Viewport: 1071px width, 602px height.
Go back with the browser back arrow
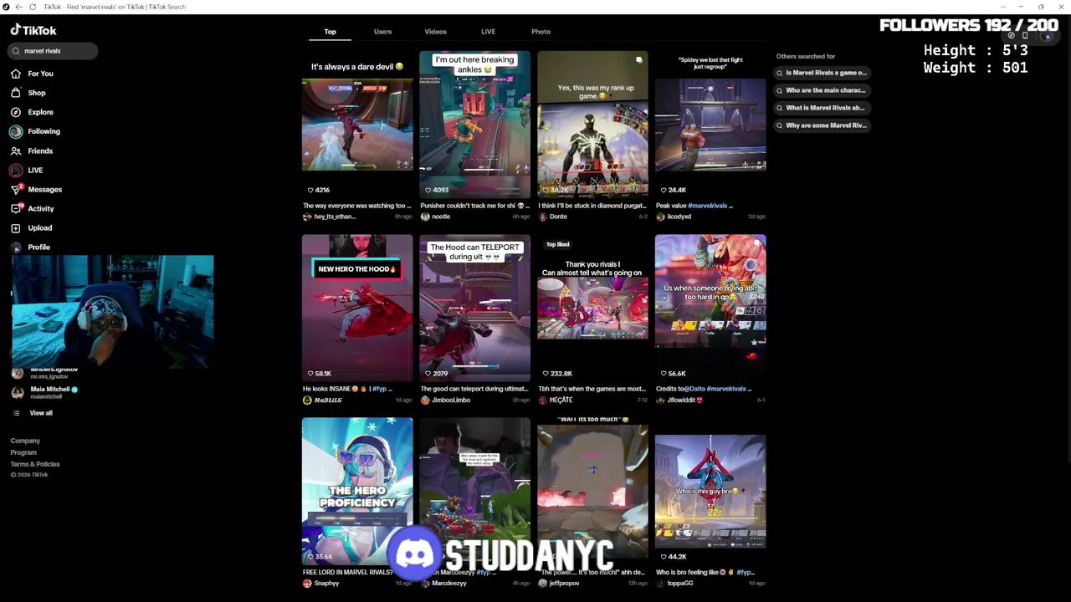18,7
